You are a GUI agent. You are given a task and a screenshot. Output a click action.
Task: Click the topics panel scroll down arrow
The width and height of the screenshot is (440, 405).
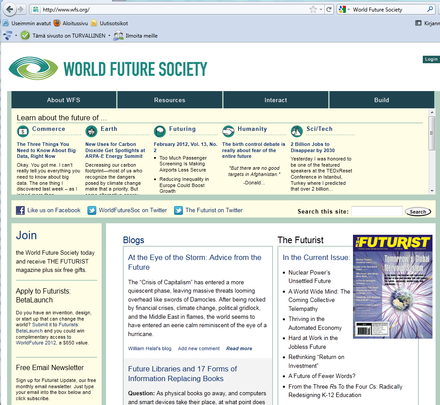click(432, 191)
